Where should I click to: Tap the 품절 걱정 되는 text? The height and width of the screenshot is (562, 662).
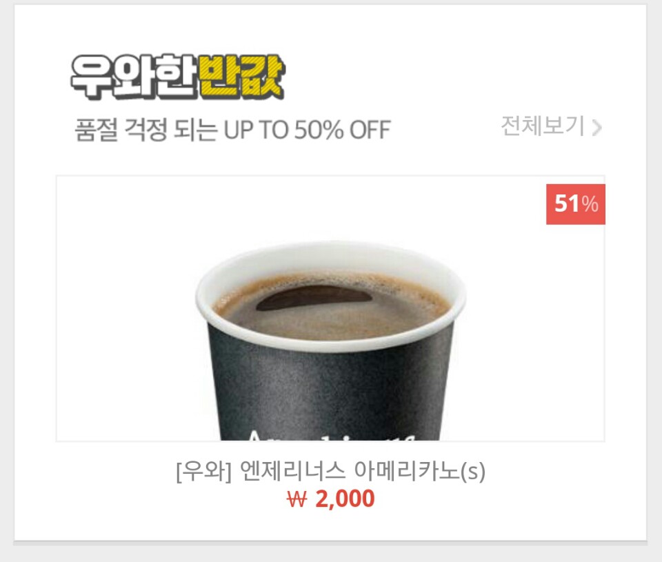146,130
